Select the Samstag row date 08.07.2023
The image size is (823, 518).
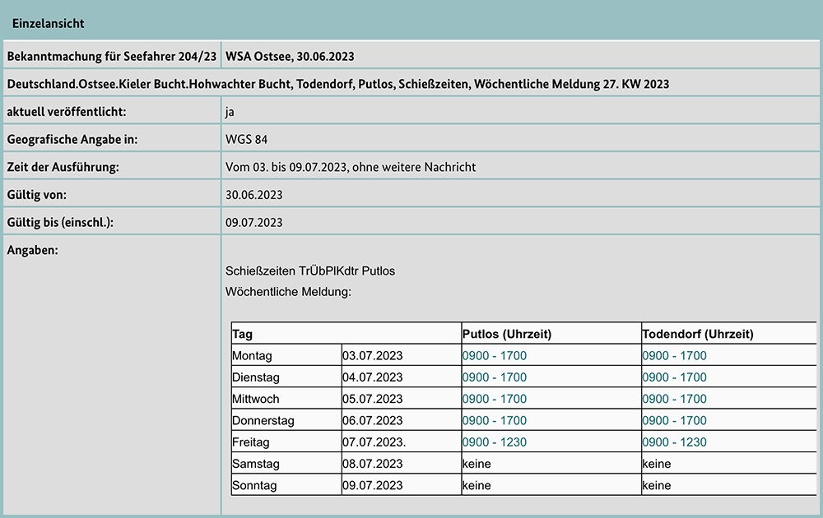click(x=372, y=464)
